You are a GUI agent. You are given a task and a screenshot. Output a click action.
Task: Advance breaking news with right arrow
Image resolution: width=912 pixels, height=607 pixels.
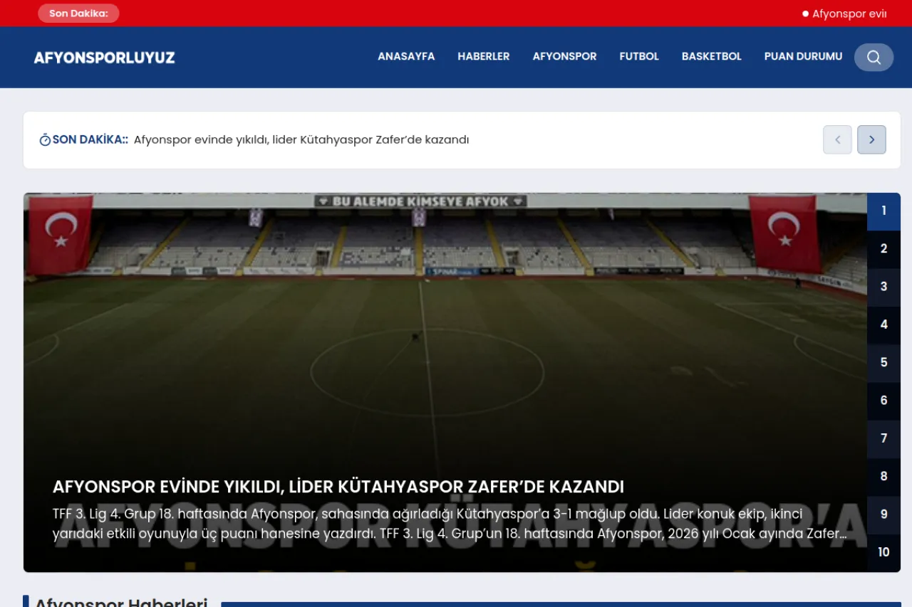tap(871, 139)
